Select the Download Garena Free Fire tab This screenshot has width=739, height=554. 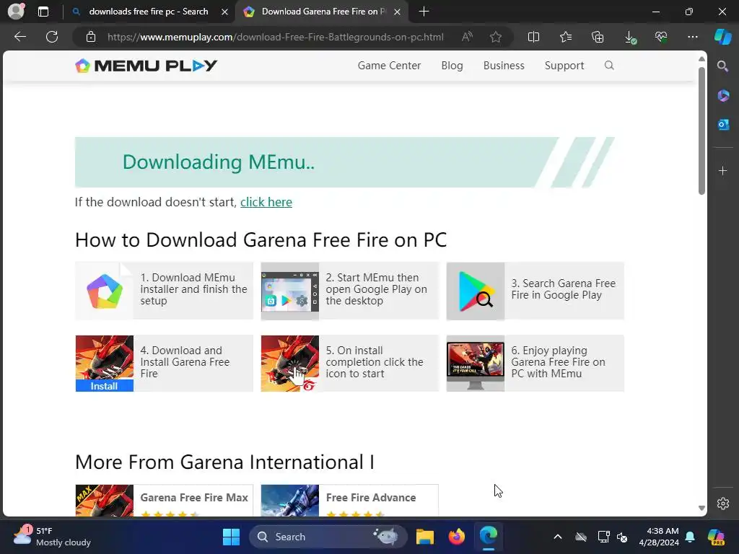tap(323, 12)
